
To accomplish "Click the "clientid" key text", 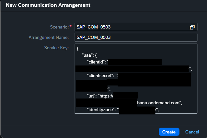I will 96,62.
